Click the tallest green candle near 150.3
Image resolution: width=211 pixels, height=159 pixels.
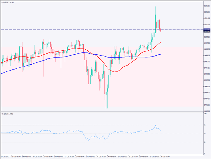click(x=155, y=22)
